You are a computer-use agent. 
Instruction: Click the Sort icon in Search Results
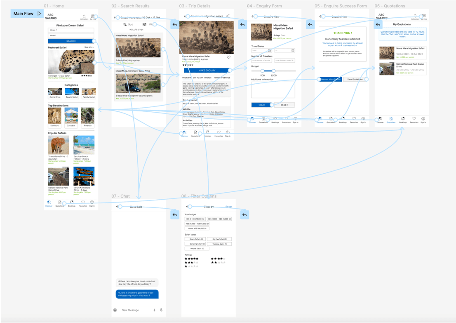coord(125,25)
